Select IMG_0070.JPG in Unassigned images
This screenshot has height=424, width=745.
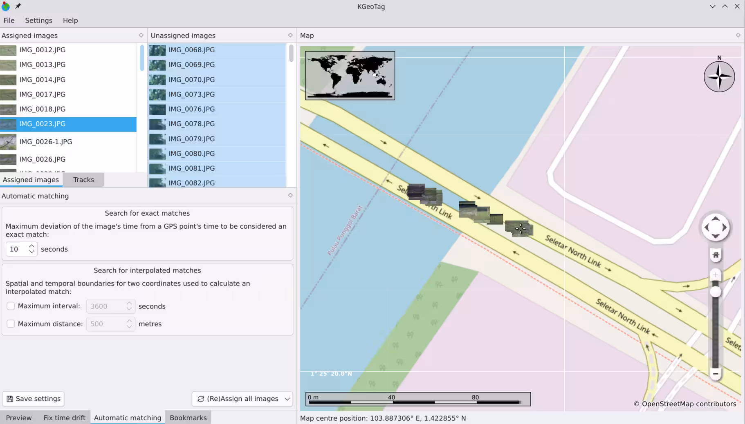pos(217,80)
